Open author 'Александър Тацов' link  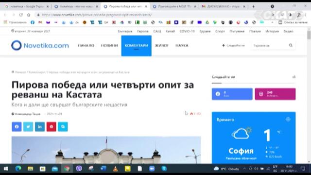click(28, 114)
